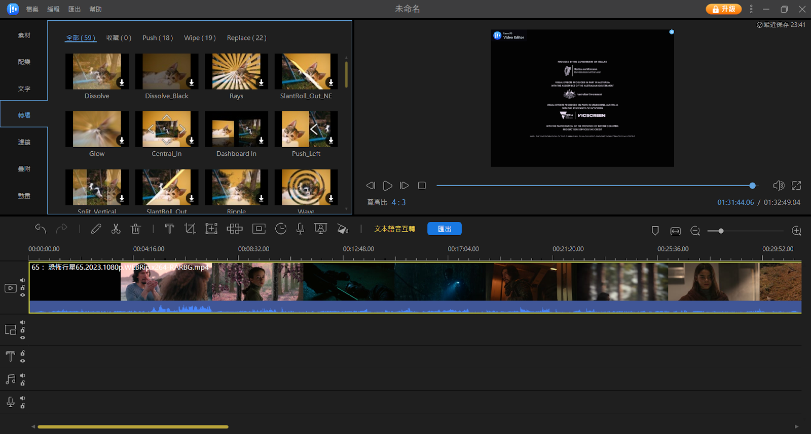Screen dimensions: 811x434
Task: Stop the preview playback
Action: 422,186
